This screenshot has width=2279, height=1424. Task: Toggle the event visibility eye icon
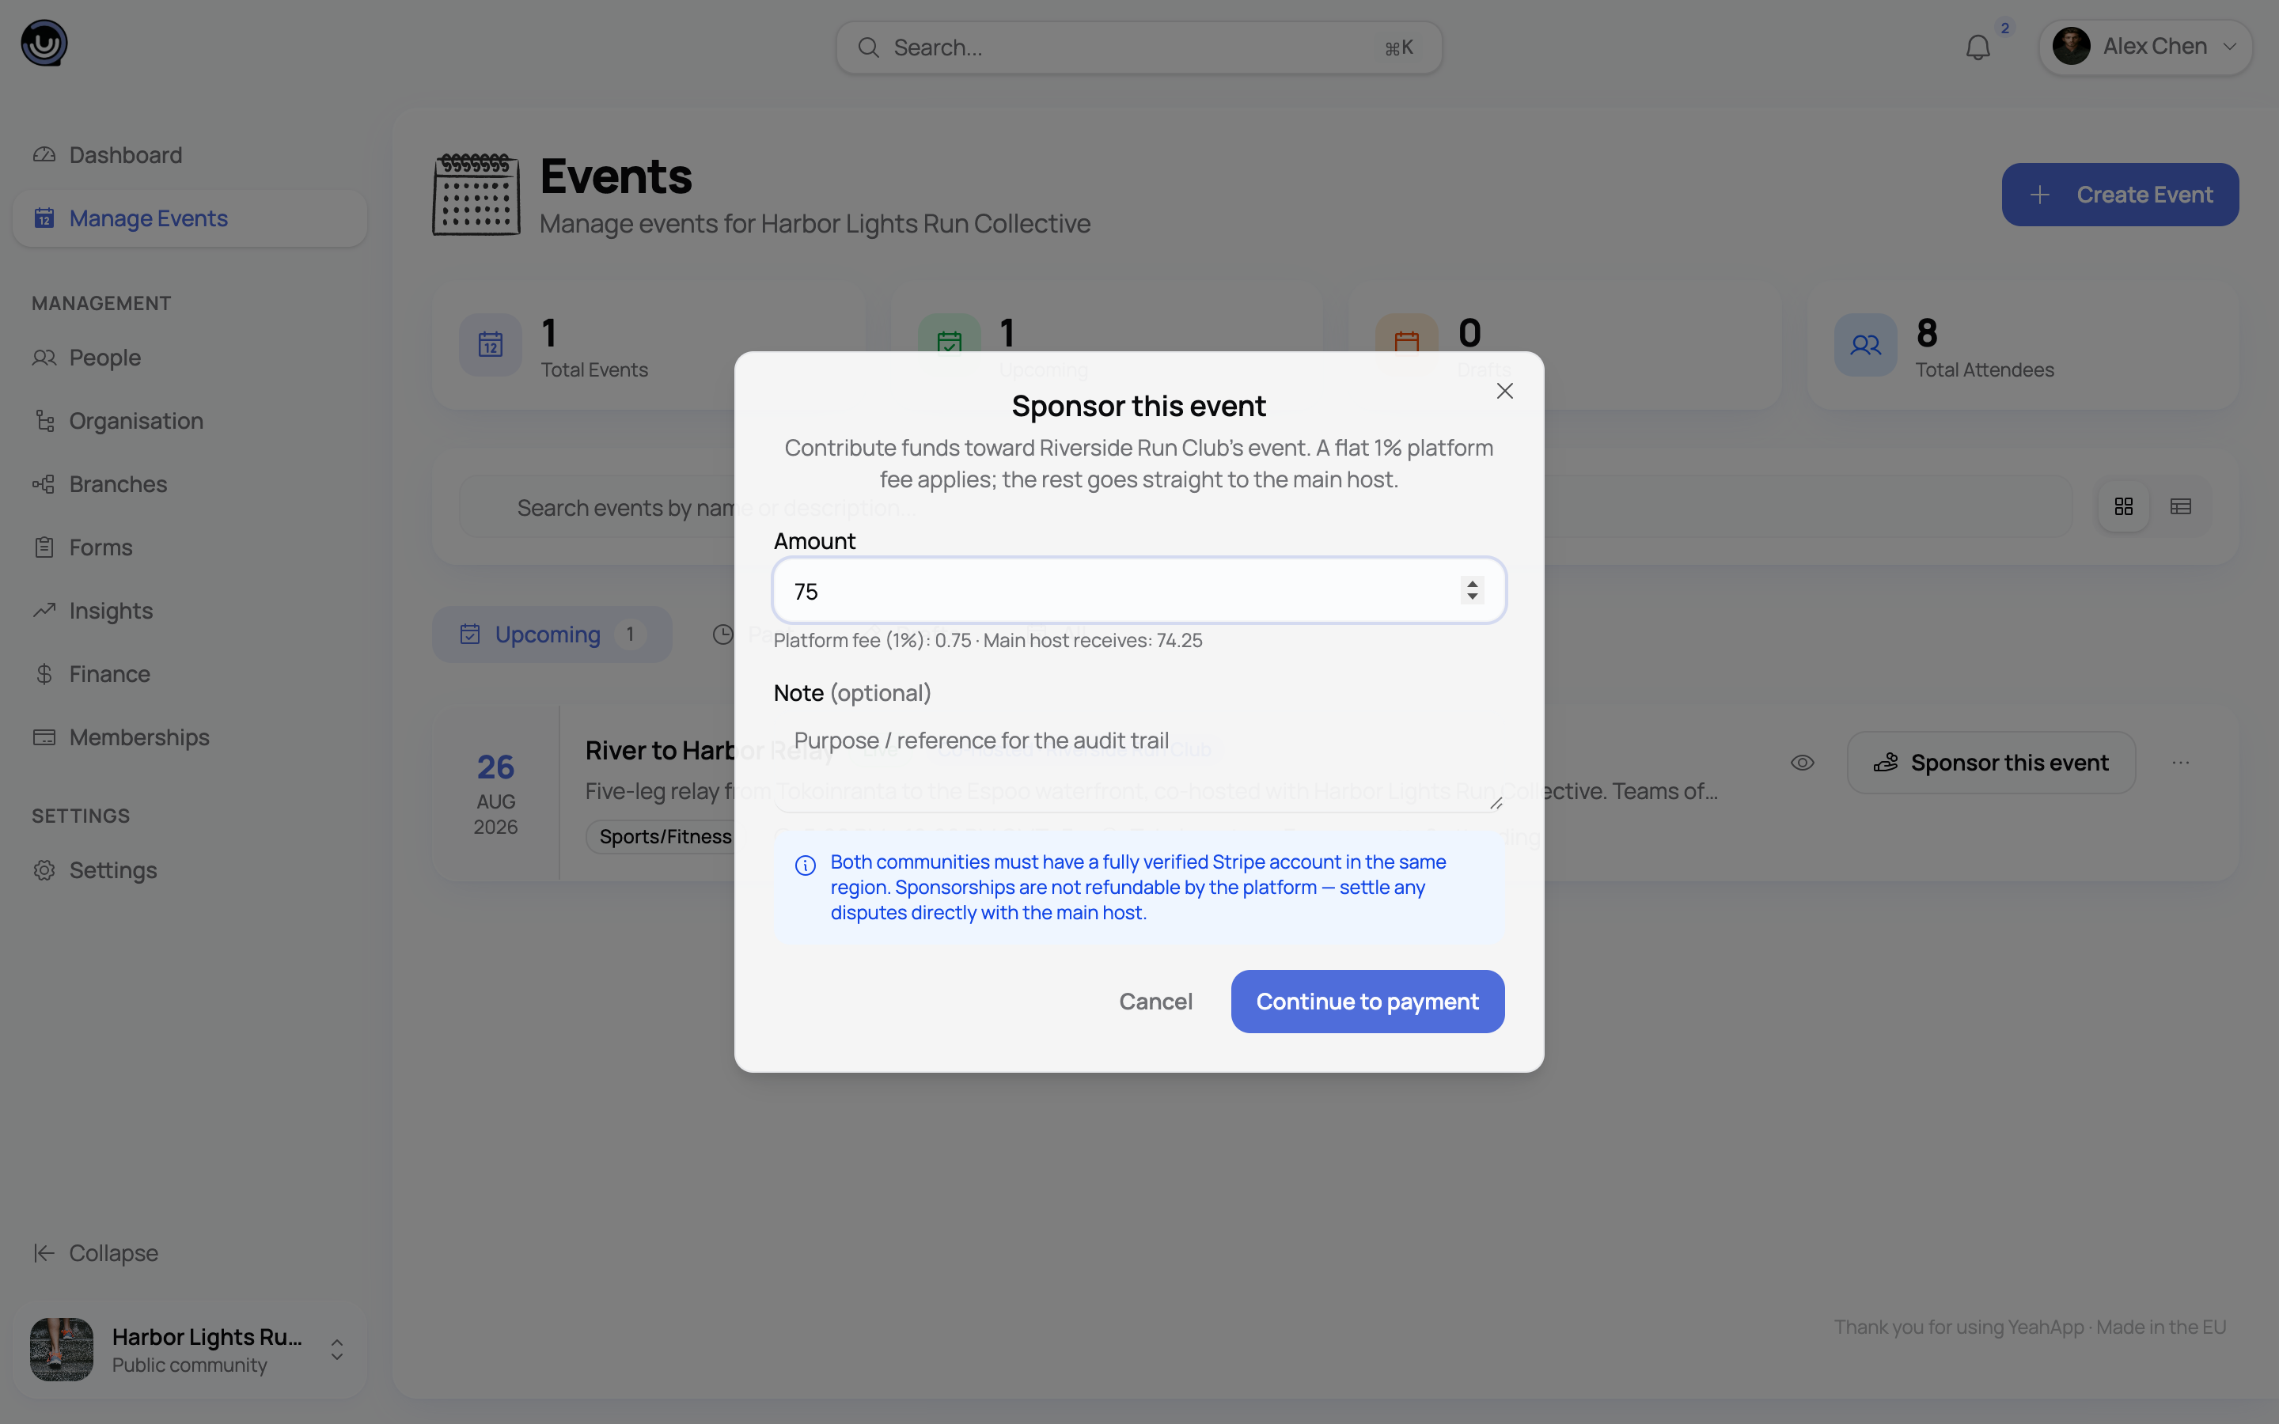pos(1802,763)
